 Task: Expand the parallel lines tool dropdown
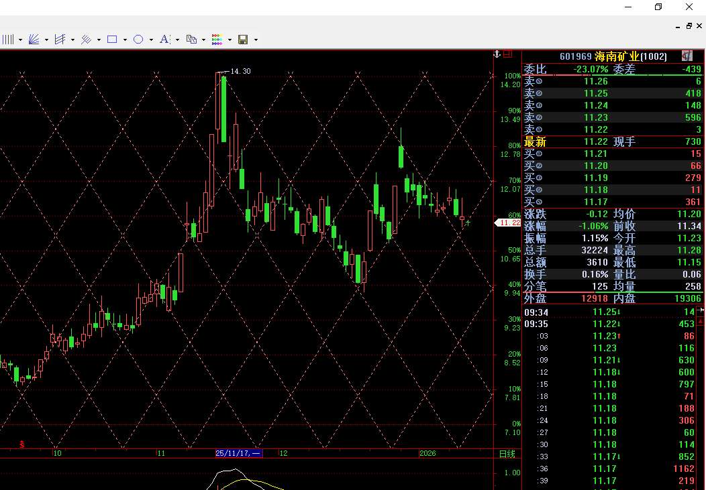(x=20, y=40)
